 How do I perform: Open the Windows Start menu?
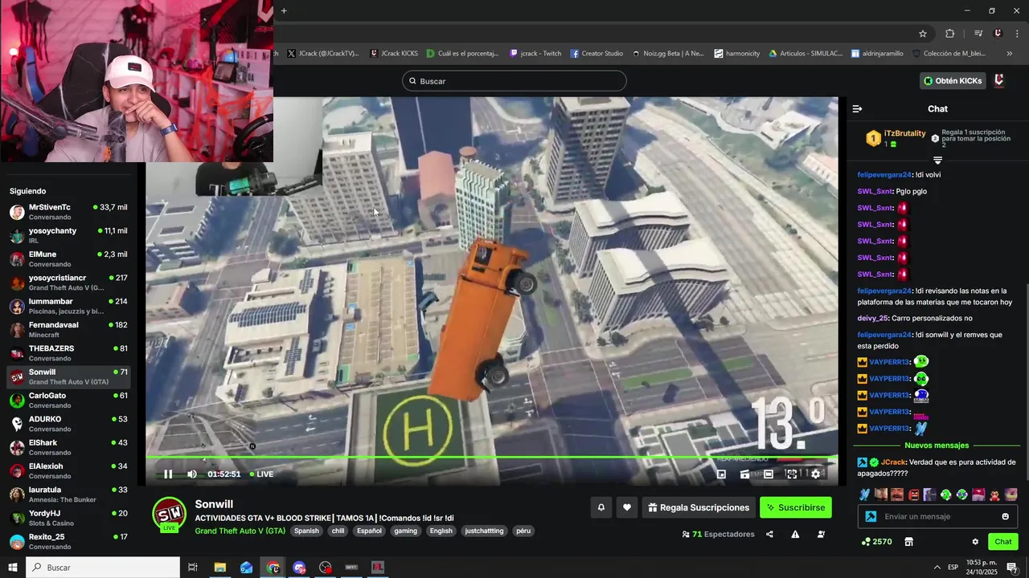(x=13, y=568)
